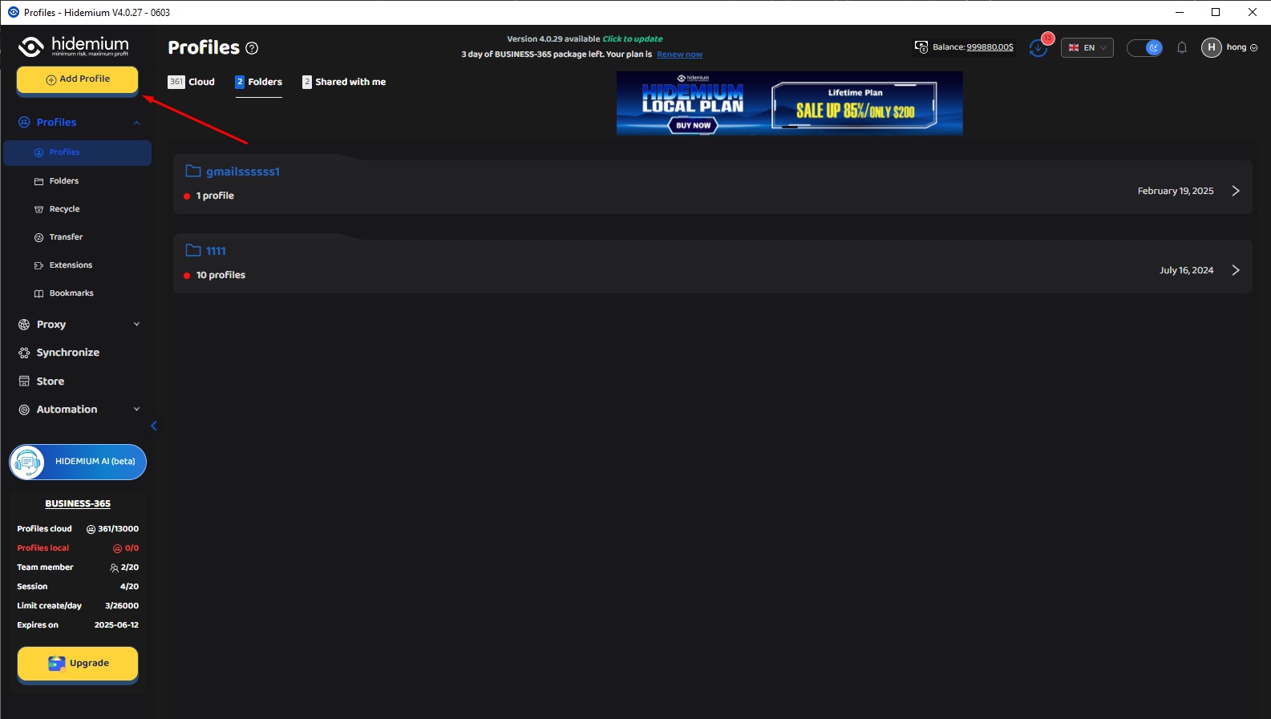
Task: Click the Add Profile button
Action: (78, 79)
